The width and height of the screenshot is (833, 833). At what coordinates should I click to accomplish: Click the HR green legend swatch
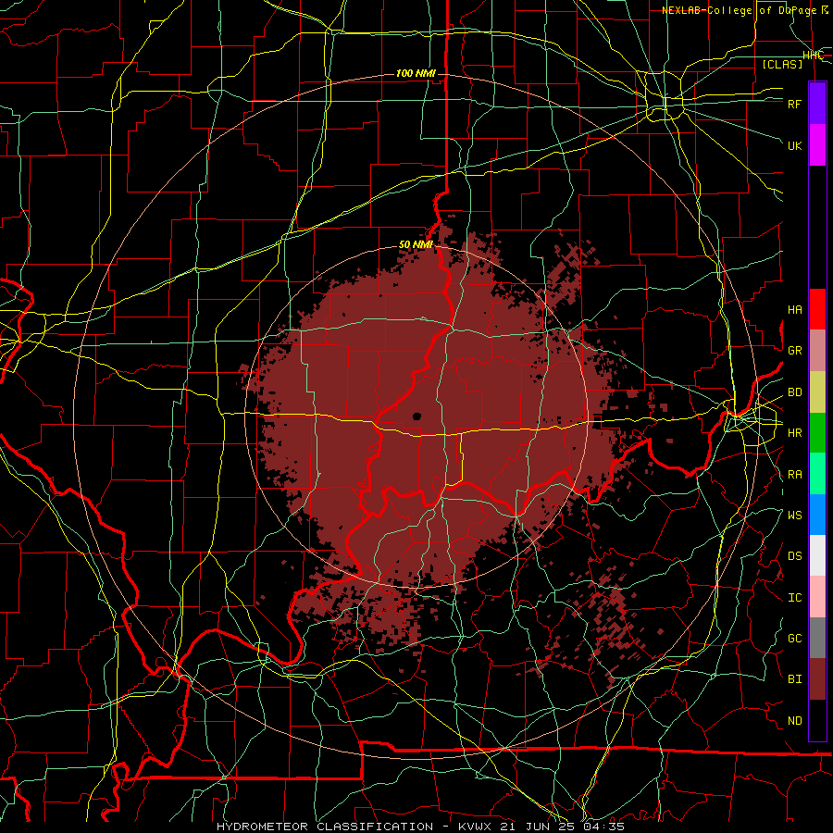point(817,433)
